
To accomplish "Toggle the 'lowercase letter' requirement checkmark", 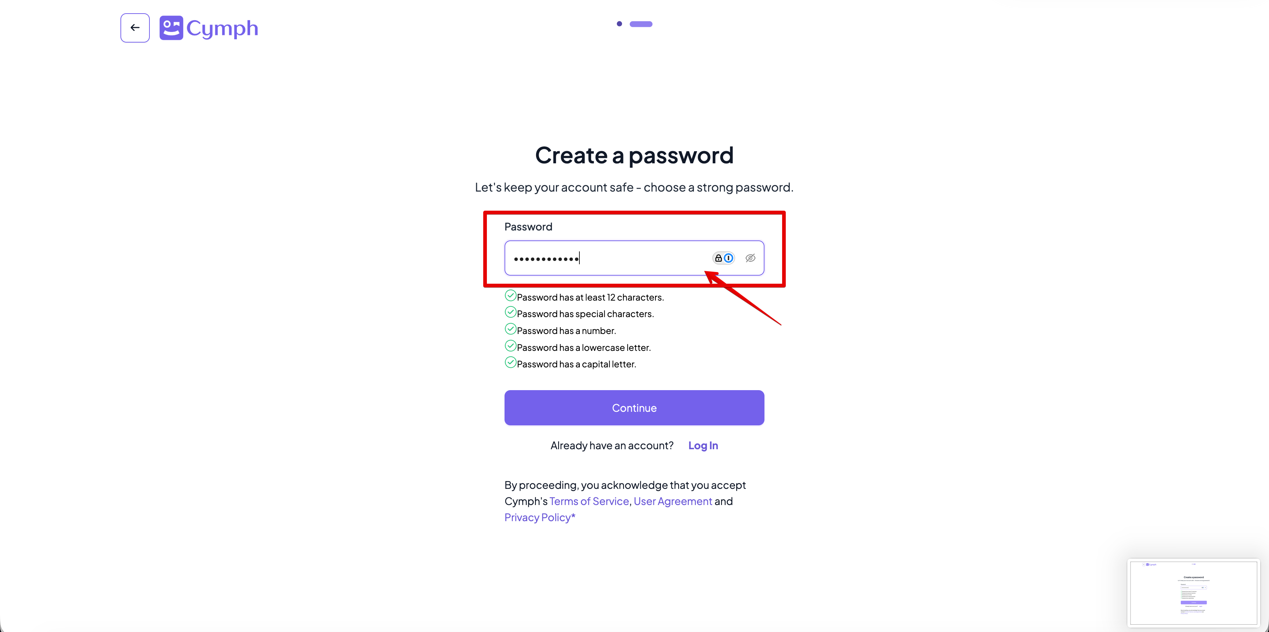I will click(510, 345).
